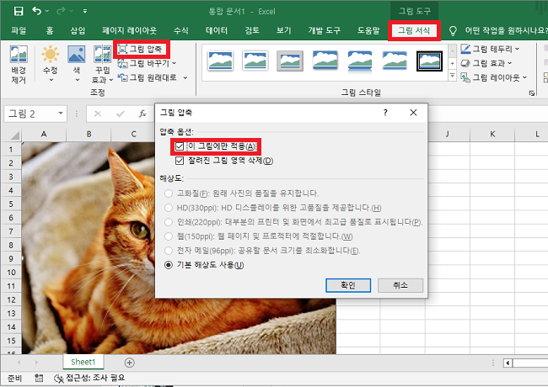Expand the picture styles gallery More arrow
The height and width of the screenshot is (387, 548).
(x=453, y=76)
